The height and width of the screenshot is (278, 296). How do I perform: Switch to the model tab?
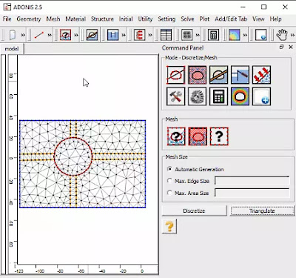pos(12,49)
